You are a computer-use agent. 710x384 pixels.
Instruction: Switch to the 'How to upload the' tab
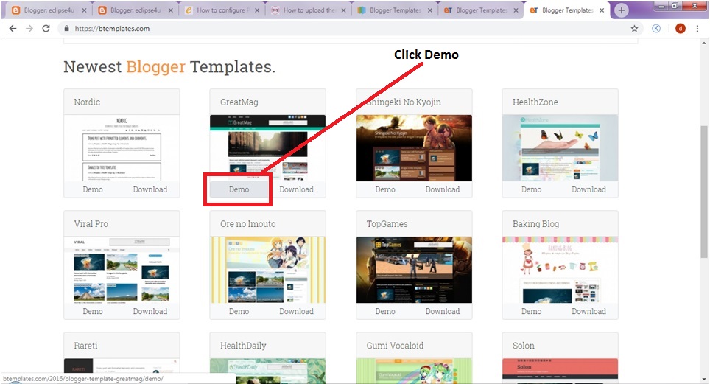[308, 10]
